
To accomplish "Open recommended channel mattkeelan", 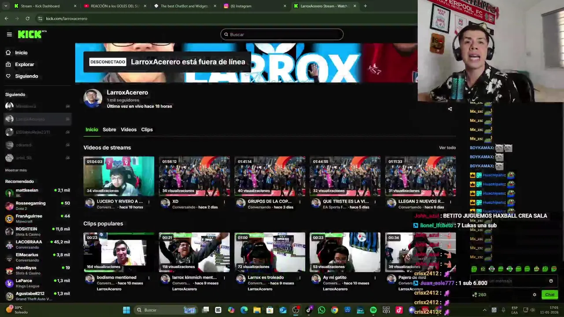I will coord(37,193).
